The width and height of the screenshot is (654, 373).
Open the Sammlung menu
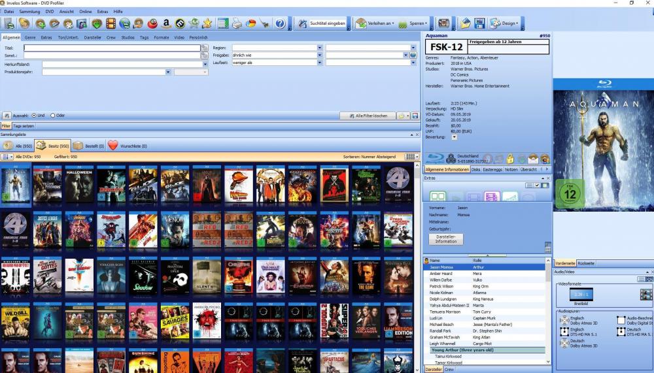(29, 12)
